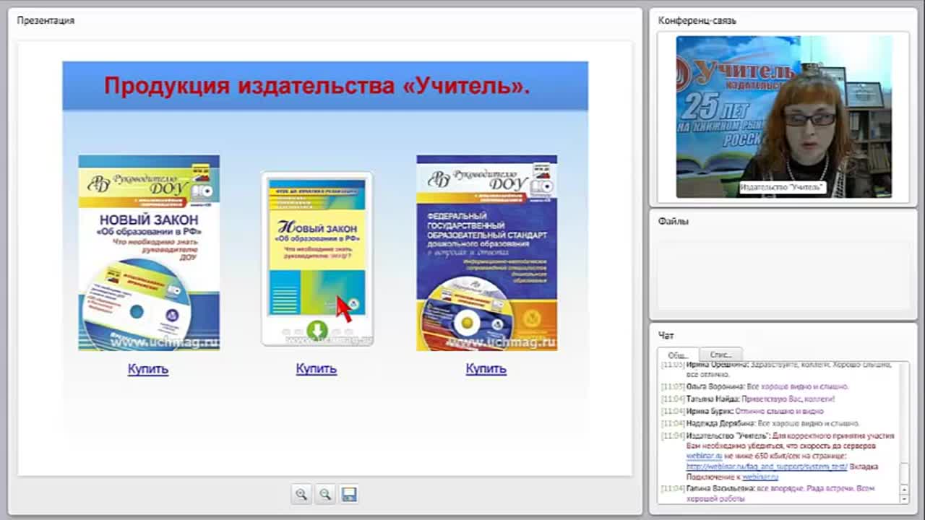The width and height of the screenshot is (925, 520).
Task: Zoom out of the presentation slide
Action: click(x=325, y=494)
